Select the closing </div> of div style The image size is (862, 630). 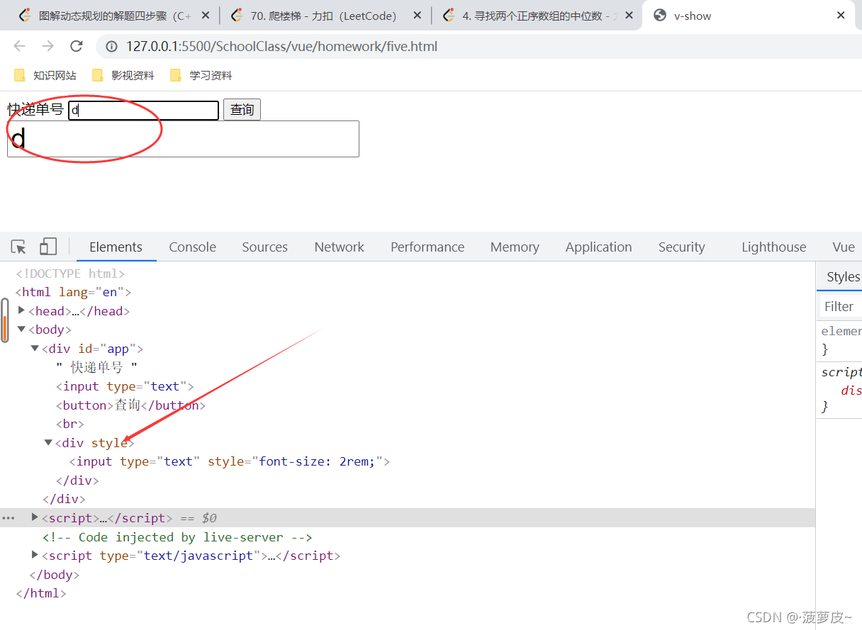(x=77, y=480)
